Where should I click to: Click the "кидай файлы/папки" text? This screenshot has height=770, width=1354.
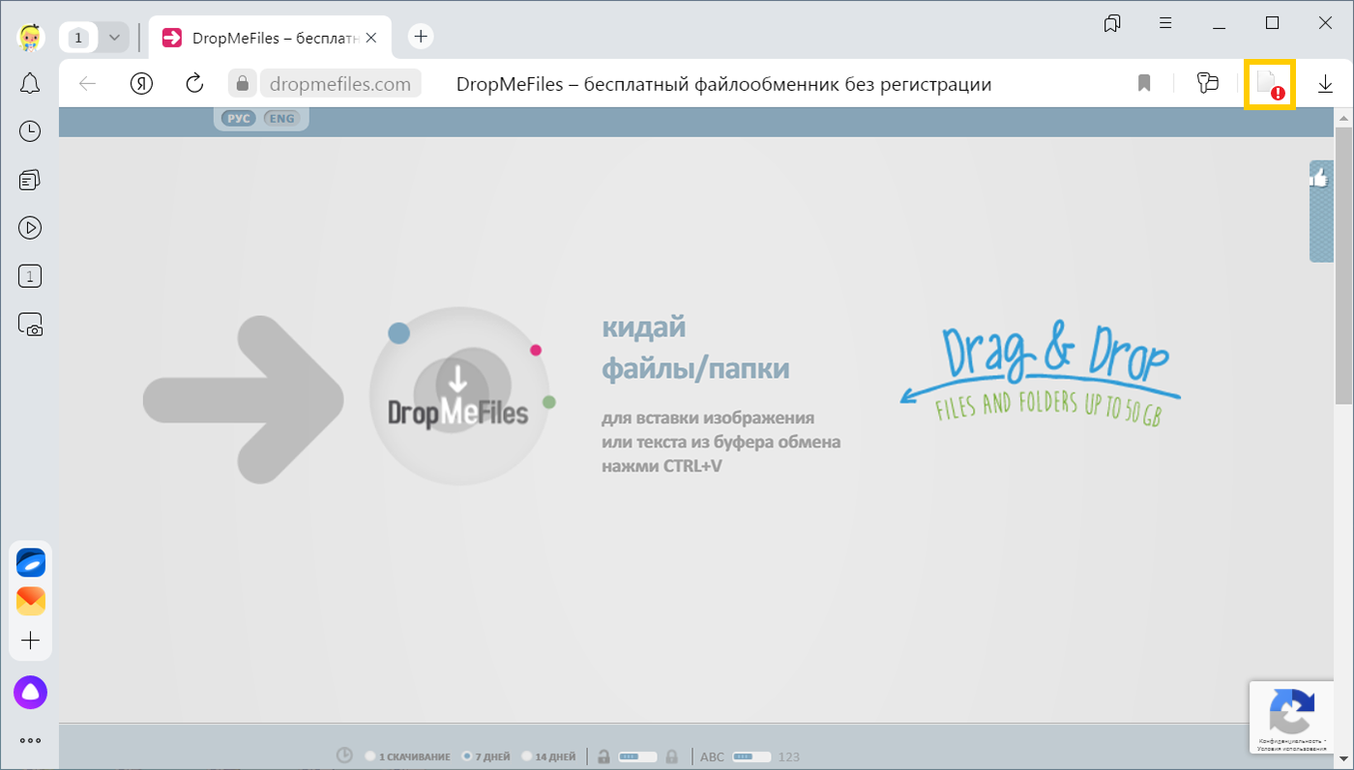[695, 348]
